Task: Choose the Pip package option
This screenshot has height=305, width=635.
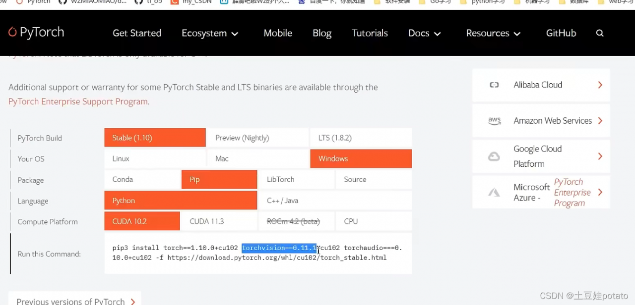Action: [x=219, y=179]
